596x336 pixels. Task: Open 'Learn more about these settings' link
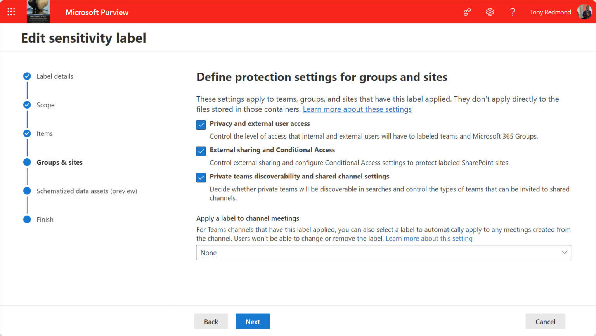(x=357, y=109)
